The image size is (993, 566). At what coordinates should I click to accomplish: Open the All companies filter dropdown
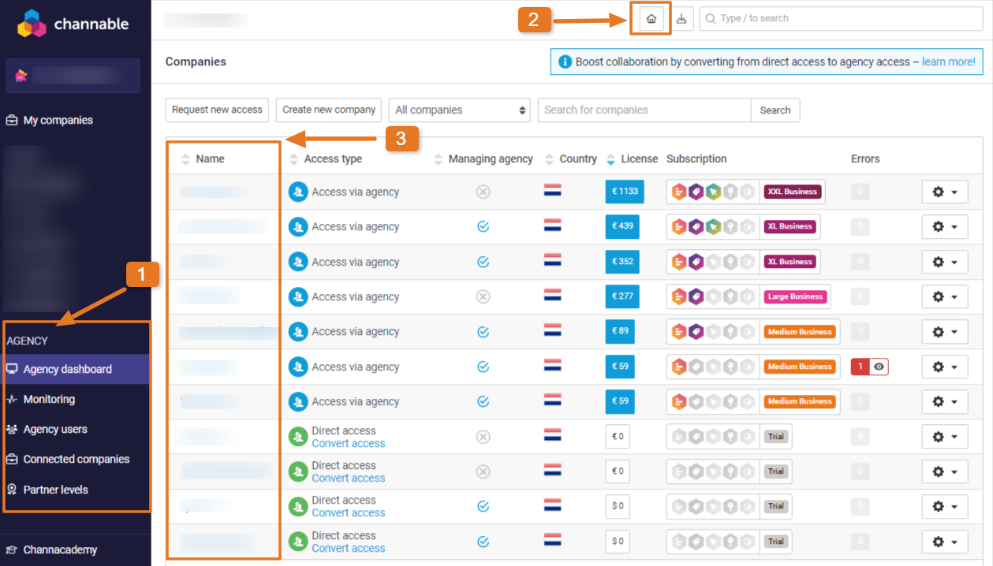461,110
